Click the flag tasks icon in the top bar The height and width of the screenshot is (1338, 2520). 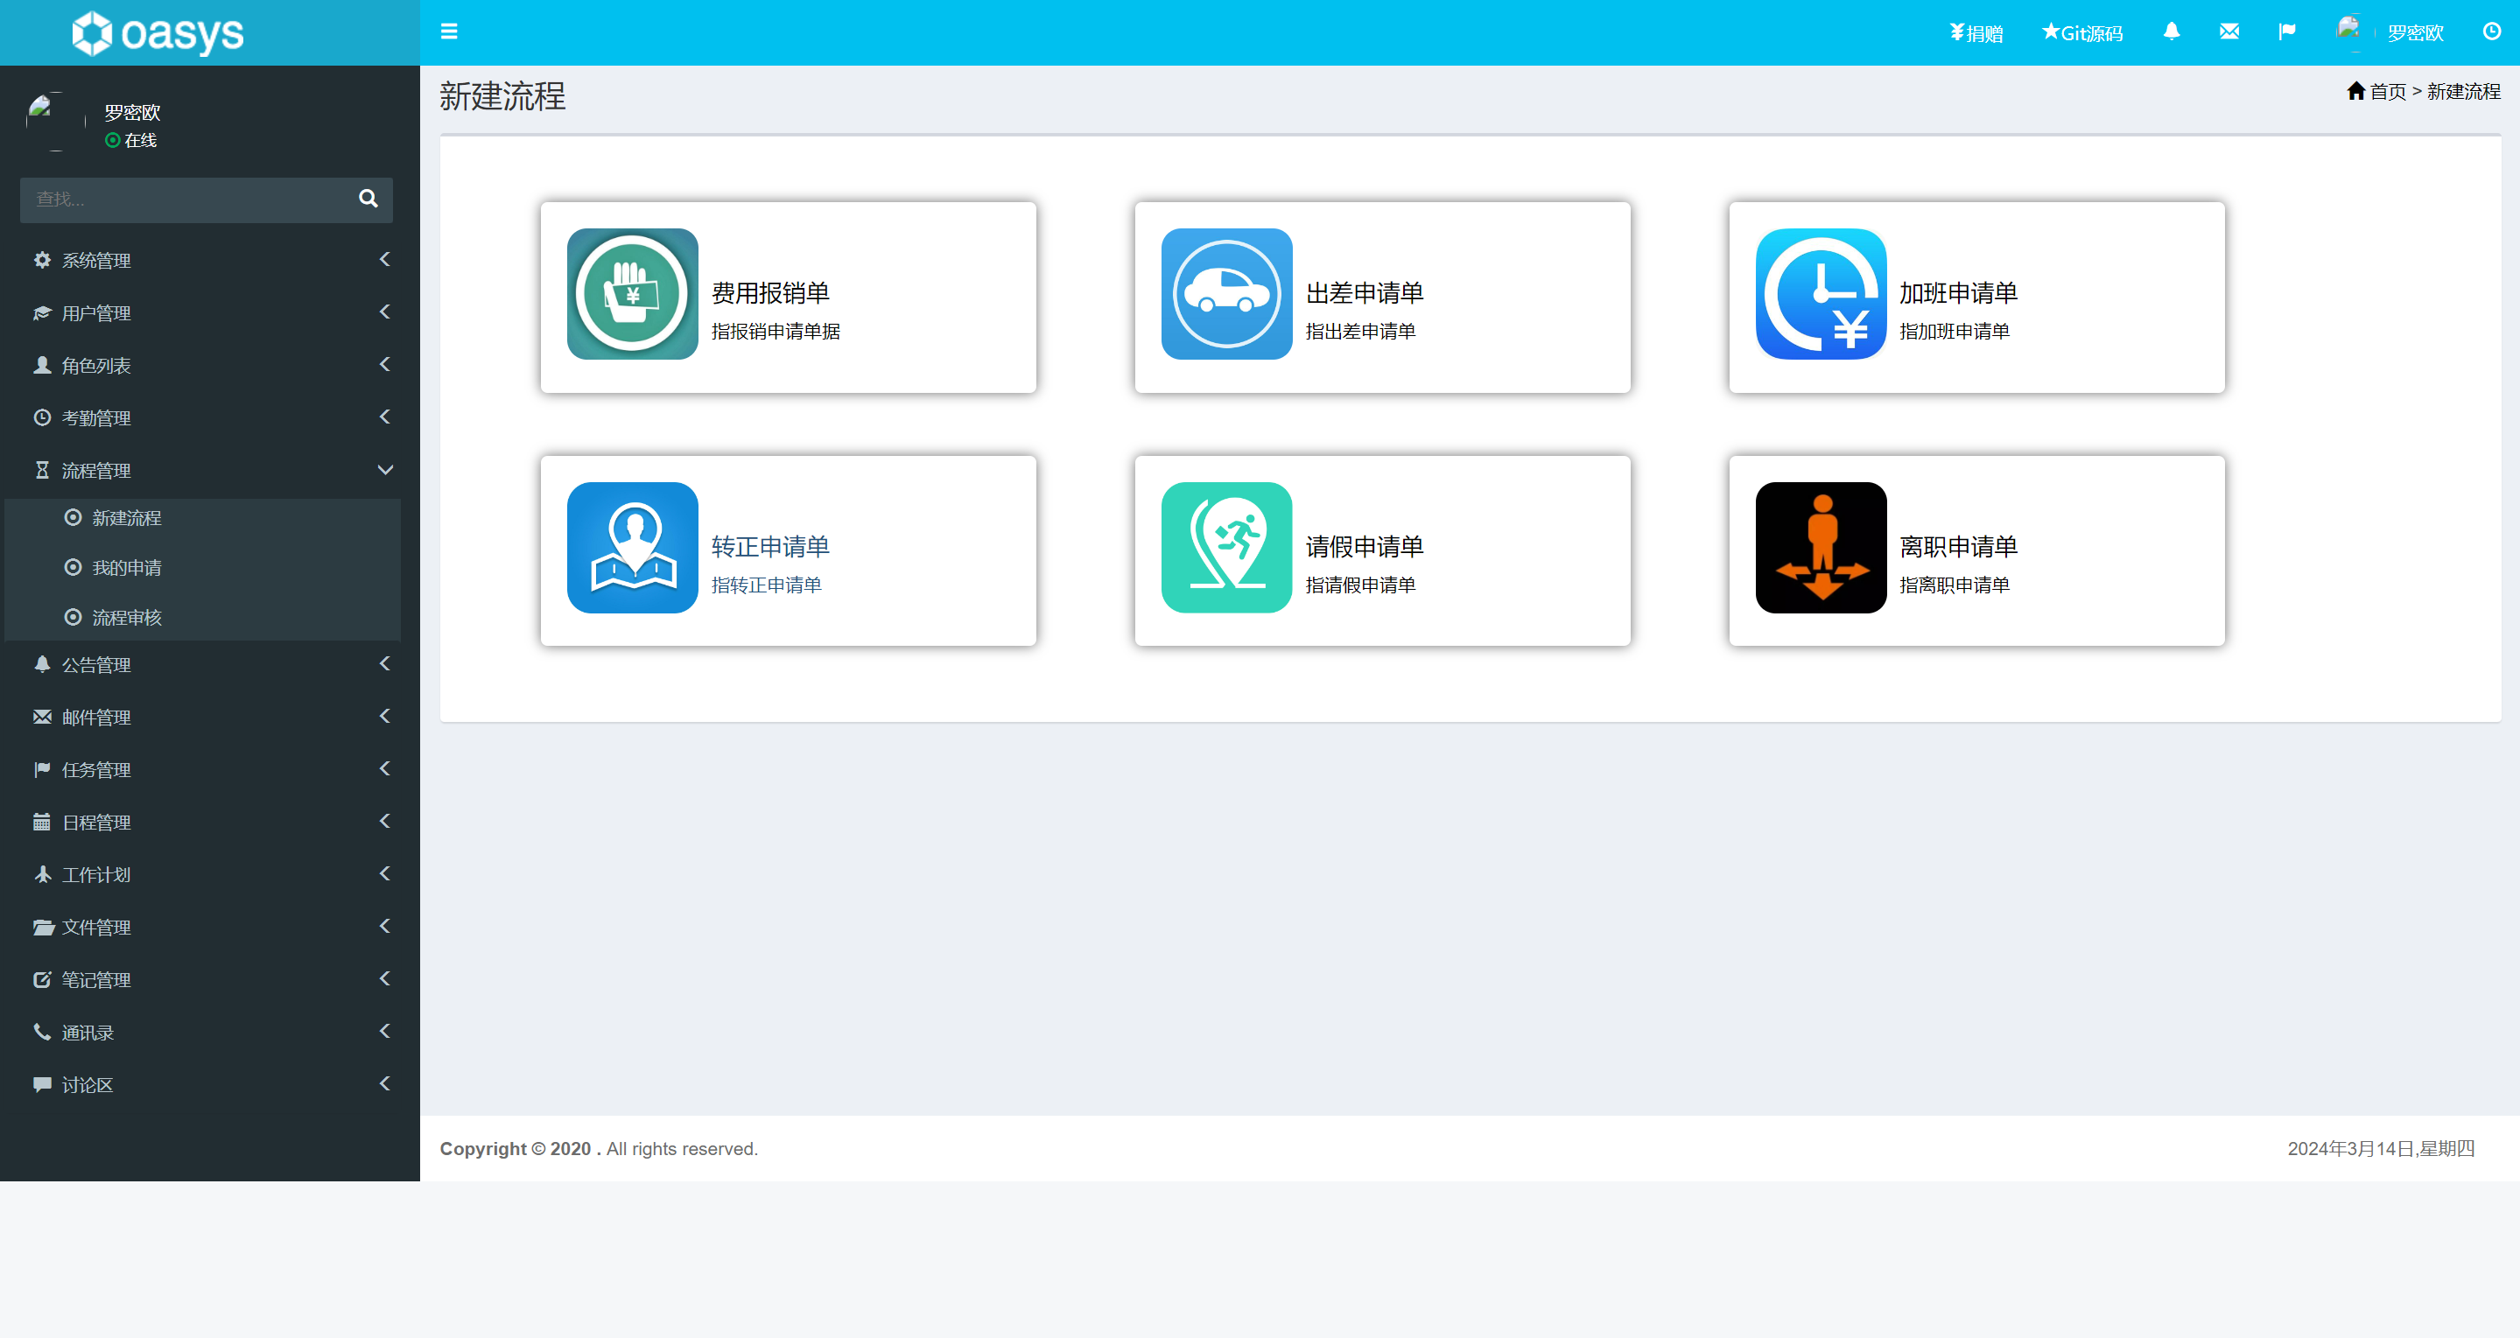click(x=2286, y=32)
